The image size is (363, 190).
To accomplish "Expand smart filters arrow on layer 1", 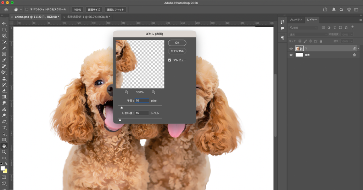I will click(x=358, y=48).
